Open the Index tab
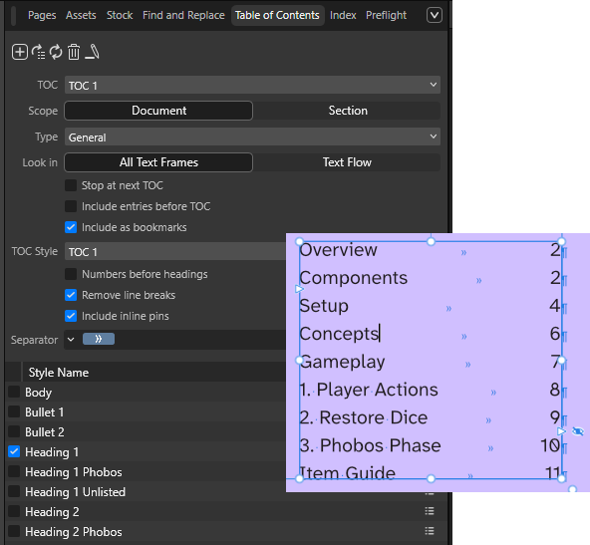590x545 pixels. point(343,15)
